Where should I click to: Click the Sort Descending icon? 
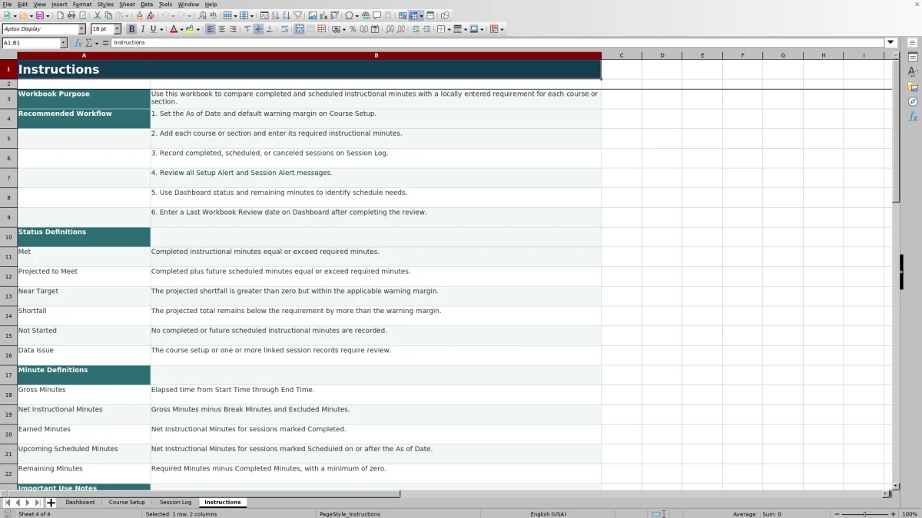coord(286,15)
